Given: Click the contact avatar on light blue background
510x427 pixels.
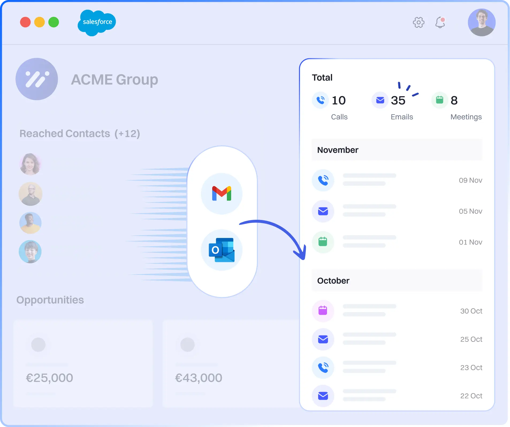Looking at the screenshot, I should [30, 252].
